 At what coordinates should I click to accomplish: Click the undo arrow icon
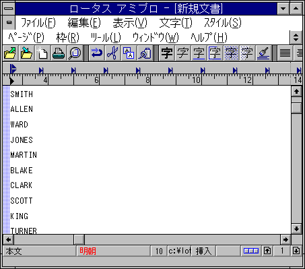click(x=97, y=53)
